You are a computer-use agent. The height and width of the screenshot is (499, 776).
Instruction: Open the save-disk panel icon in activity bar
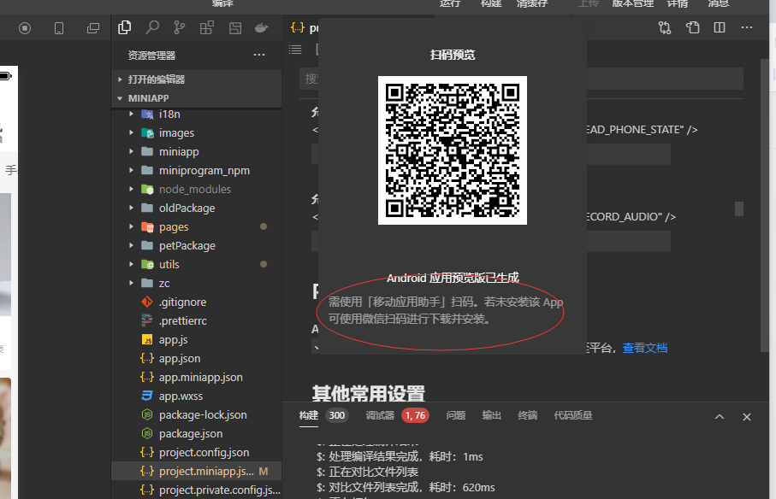(x=235, y=28)
